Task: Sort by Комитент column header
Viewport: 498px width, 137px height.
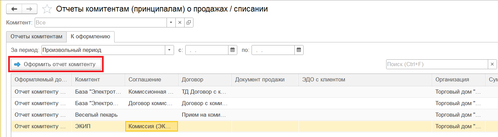Action: [98, 79]
